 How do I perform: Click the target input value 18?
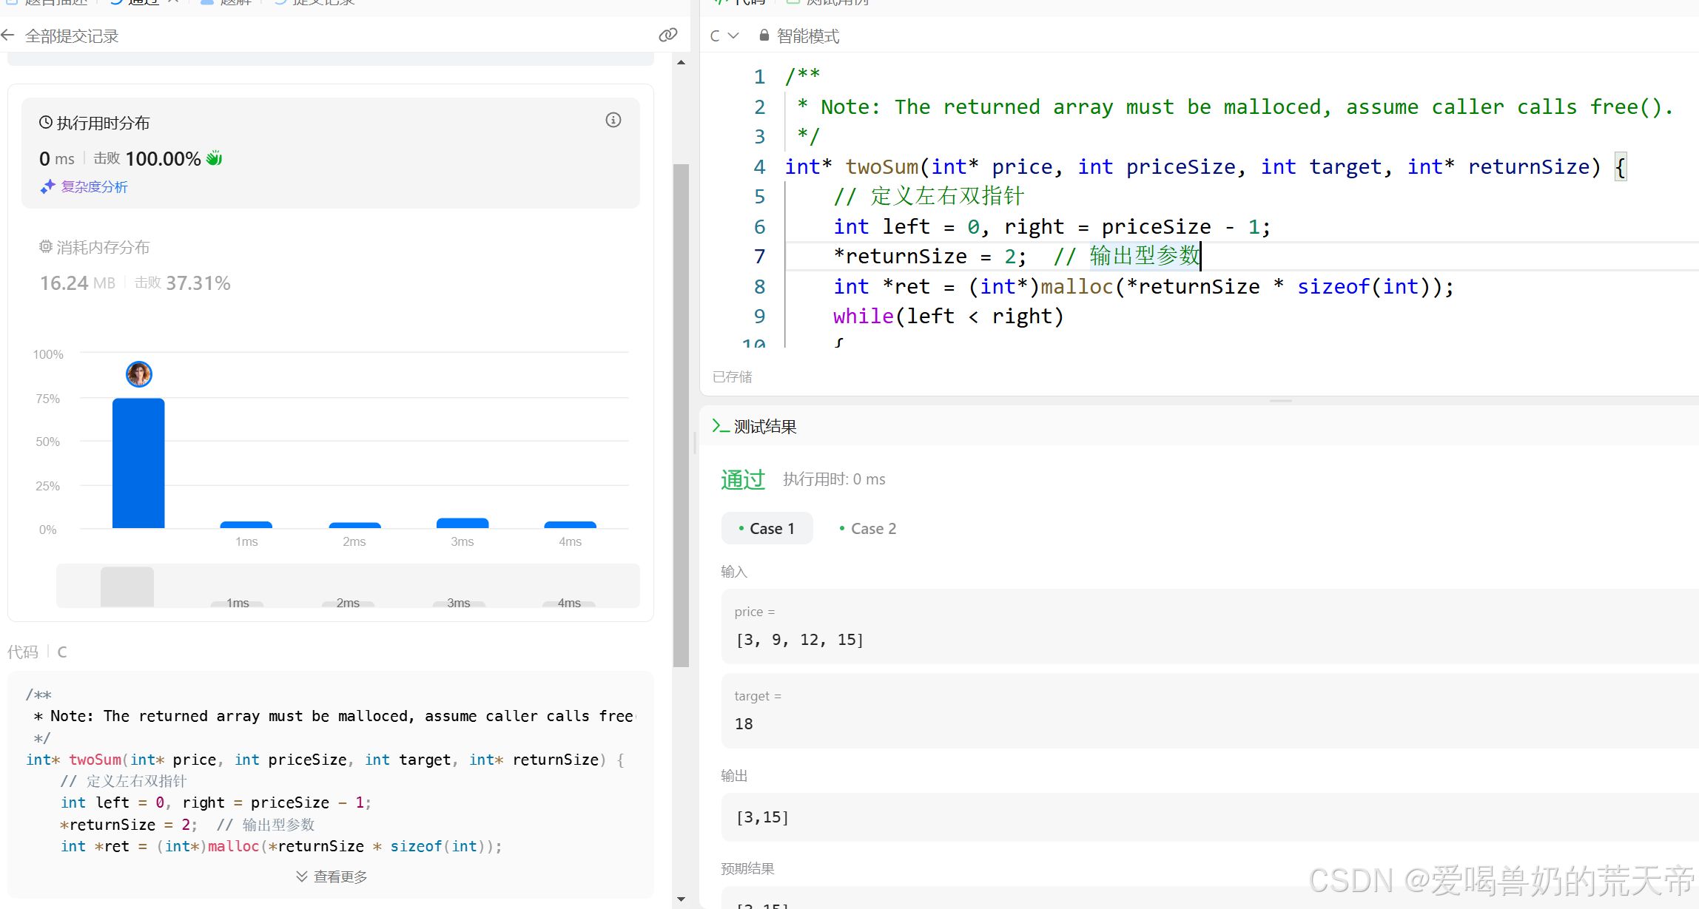point(744,723)
